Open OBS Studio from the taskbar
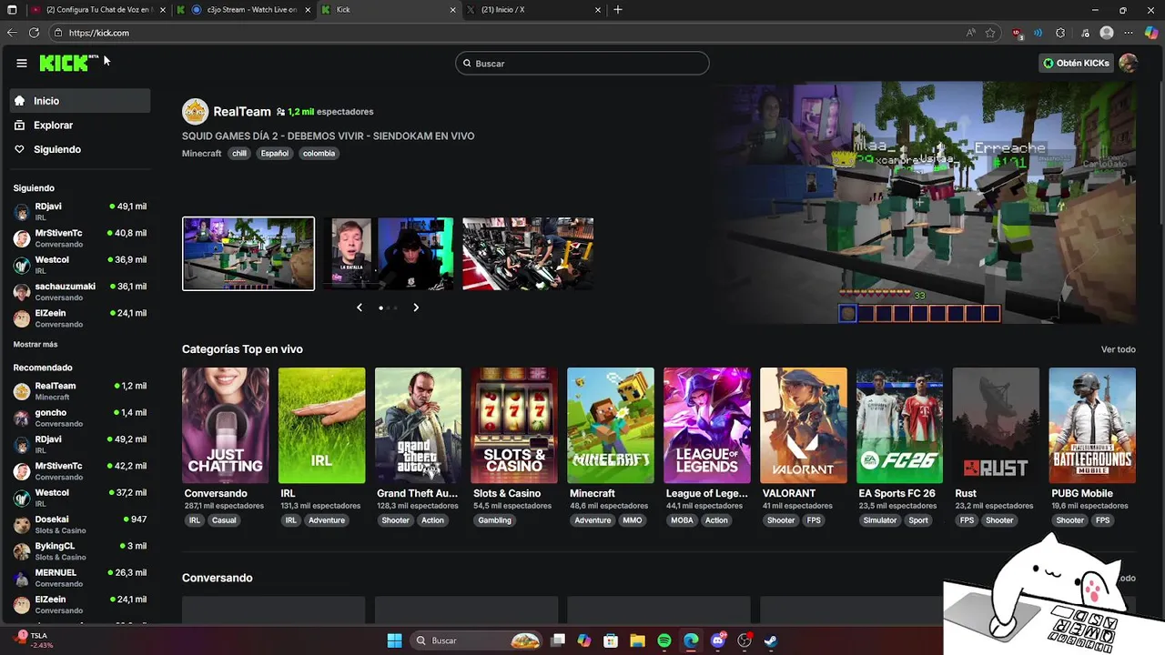1165x655 pixels. tap(745, 640)
